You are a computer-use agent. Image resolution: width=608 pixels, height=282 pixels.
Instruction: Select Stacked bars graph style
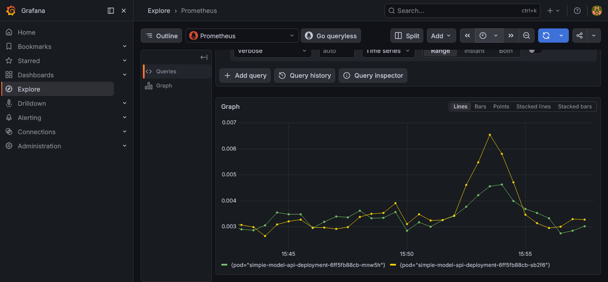(x=575, y=107)
